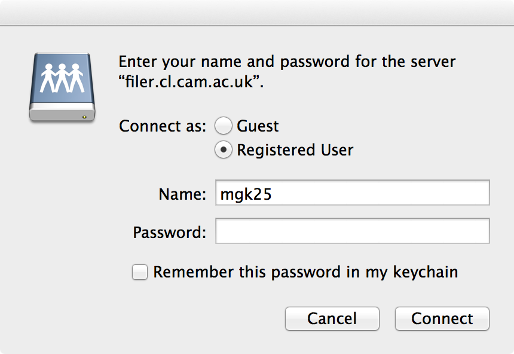Click "Remember this password in my keychain" text

(x=305, y=272)
